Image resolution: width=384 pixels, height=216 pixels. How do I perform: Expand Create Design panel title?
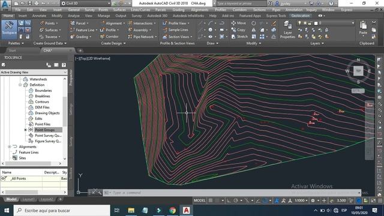click(113, 43)
